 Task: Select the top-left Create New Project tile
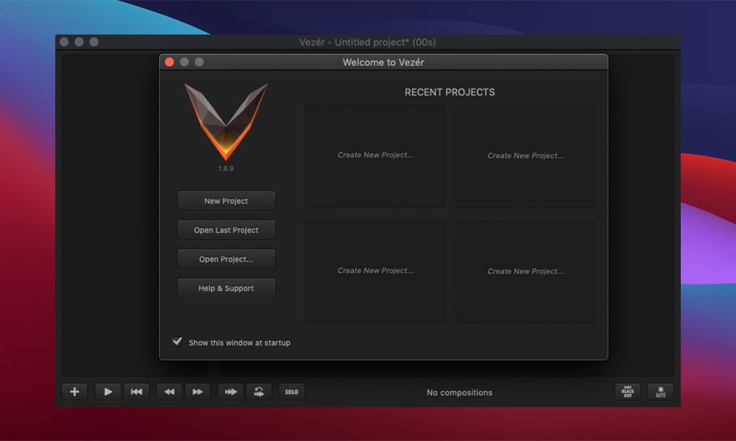[375, 155]
